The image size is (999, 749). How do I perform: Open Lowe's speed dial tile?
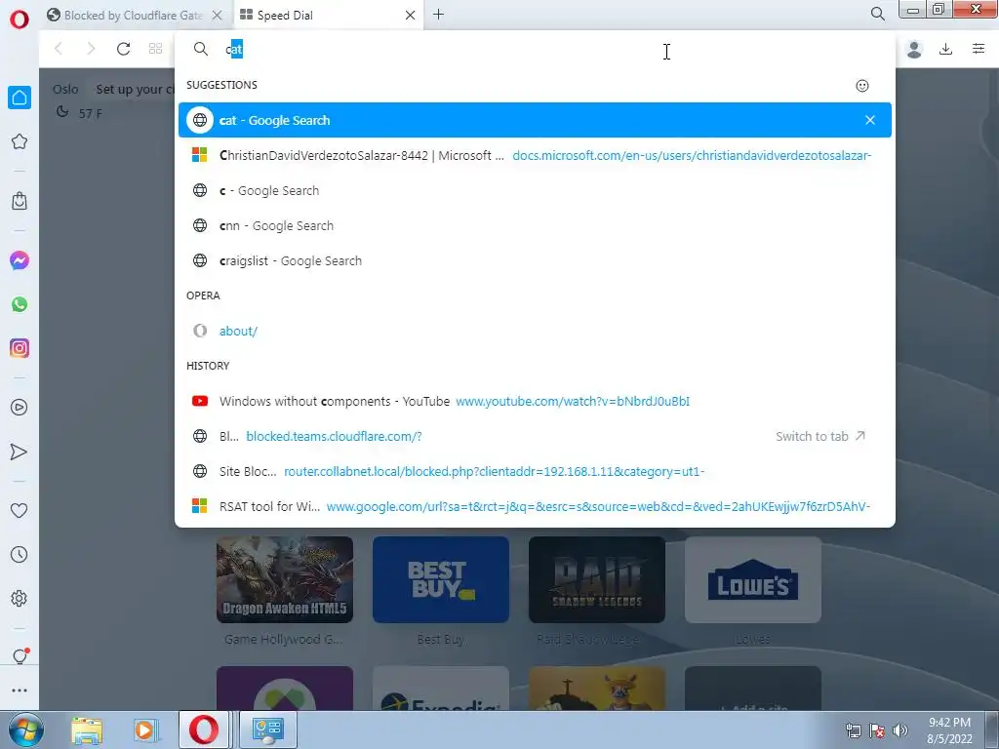pyautogui.click(x=753, y=579)
